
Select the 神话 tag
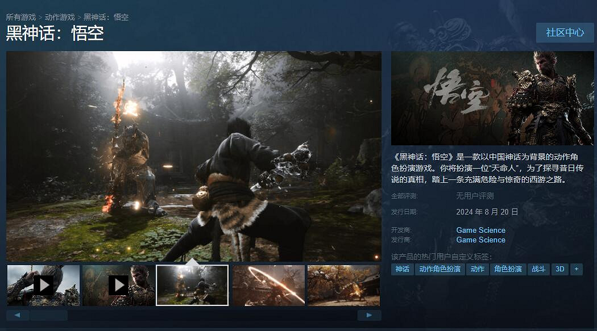(x=402, y=269)
